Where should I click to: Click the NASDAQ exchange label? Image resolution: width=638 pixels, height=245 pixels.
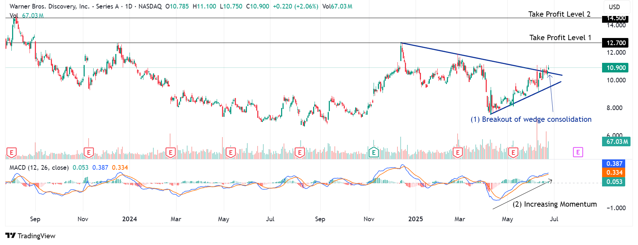(150, 6)
